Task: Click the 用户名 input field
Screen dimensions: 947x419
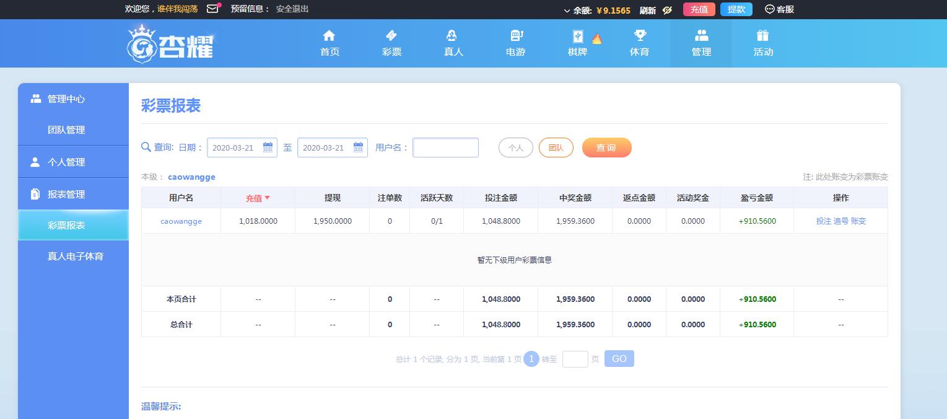Action: click(445, 148)
